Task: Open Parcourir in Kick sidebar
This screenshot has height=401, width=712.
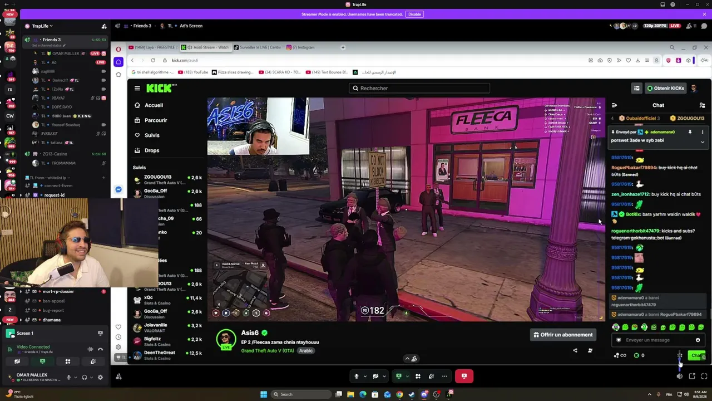Action: click(151, 120)
